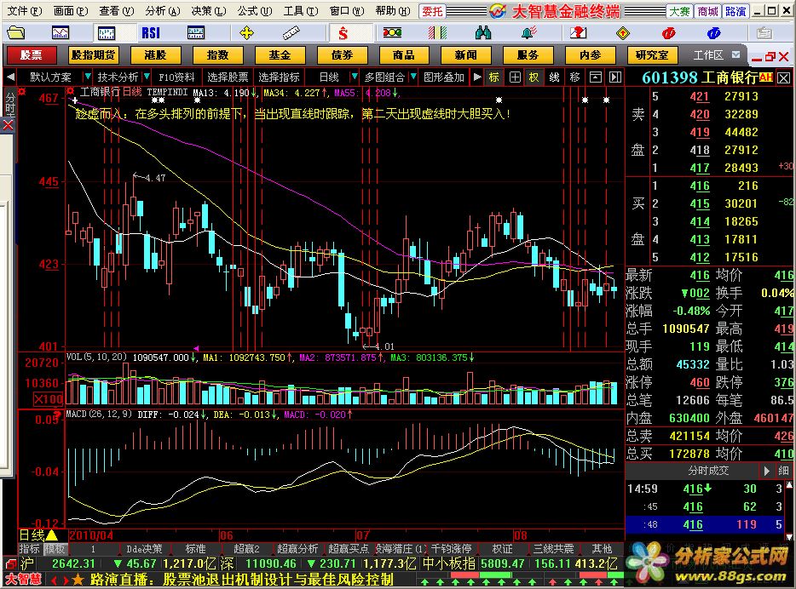Open the folder icon in the toolbar

click(15, 33)
